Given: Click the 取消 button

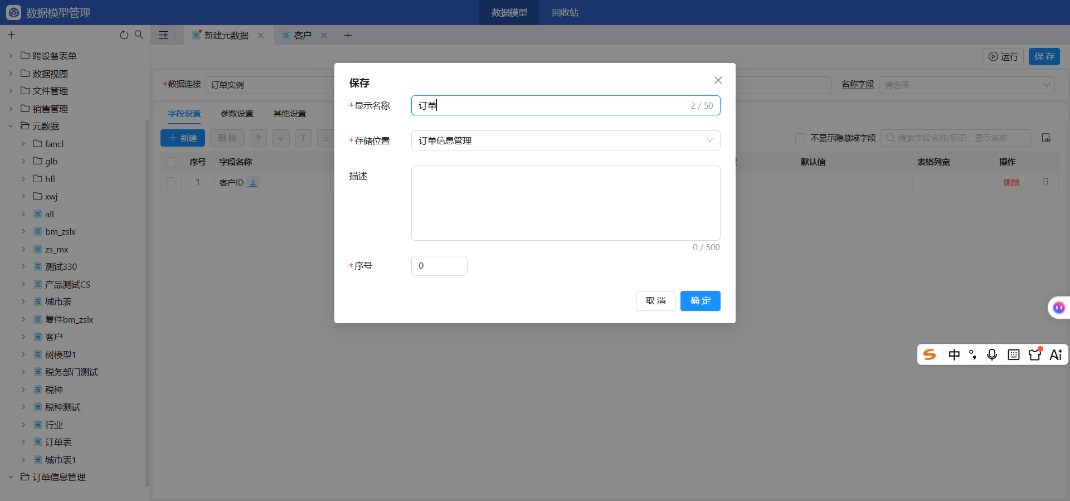Looking at the screenshot, I should tap(655, 301).
